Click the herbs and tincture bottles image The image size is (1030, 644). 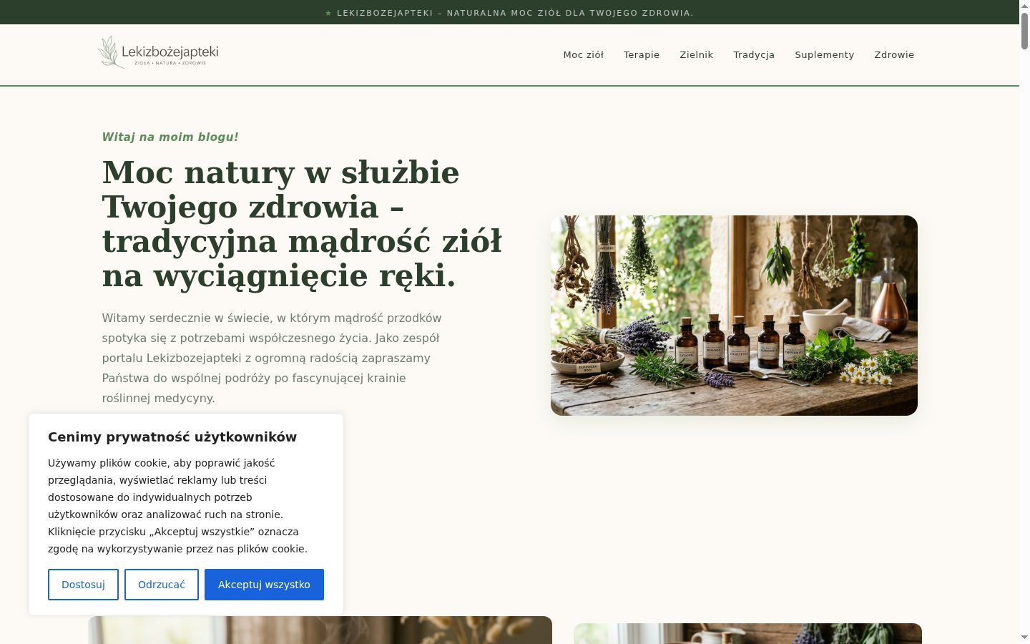[734, 316]
